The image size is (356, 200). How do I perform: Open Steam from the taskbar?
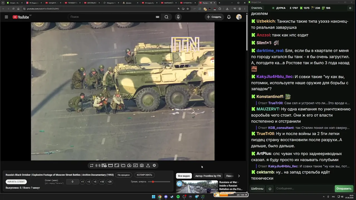(172, 197)
